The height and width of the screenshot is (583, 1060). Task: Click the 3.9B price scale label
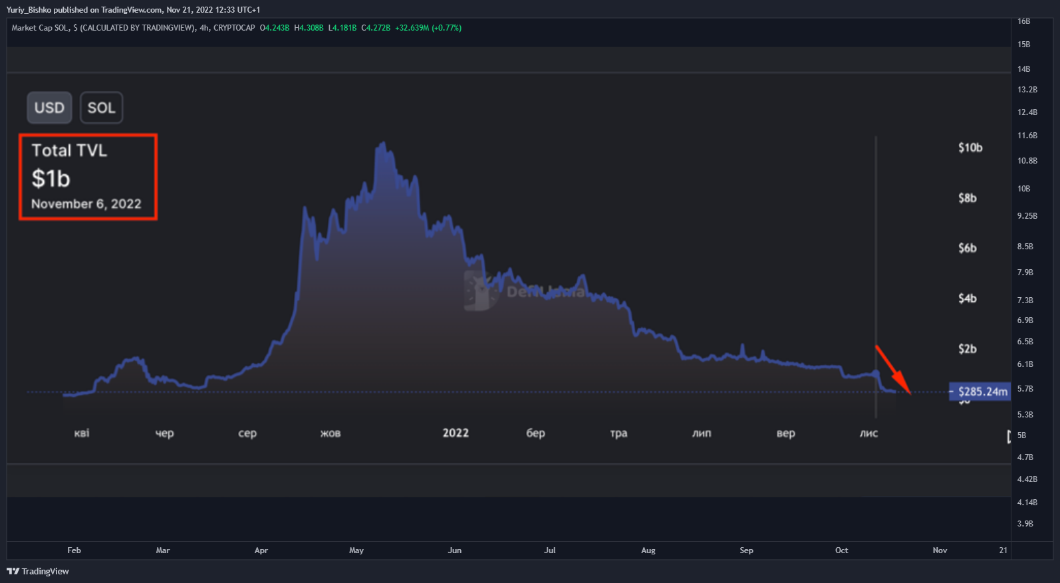click(x=1025, y=524)
